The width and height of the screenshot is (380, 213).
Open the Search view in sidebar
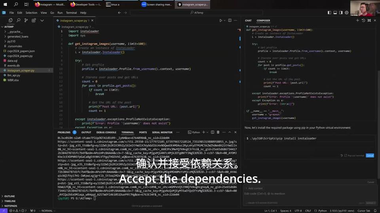pos(19,21)
